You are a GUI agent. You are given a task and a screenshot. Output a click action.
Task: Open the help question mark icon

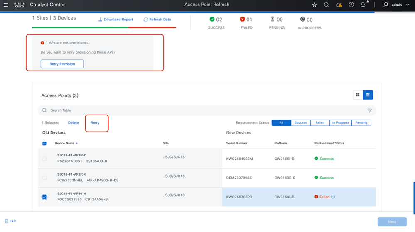[351, 5]
